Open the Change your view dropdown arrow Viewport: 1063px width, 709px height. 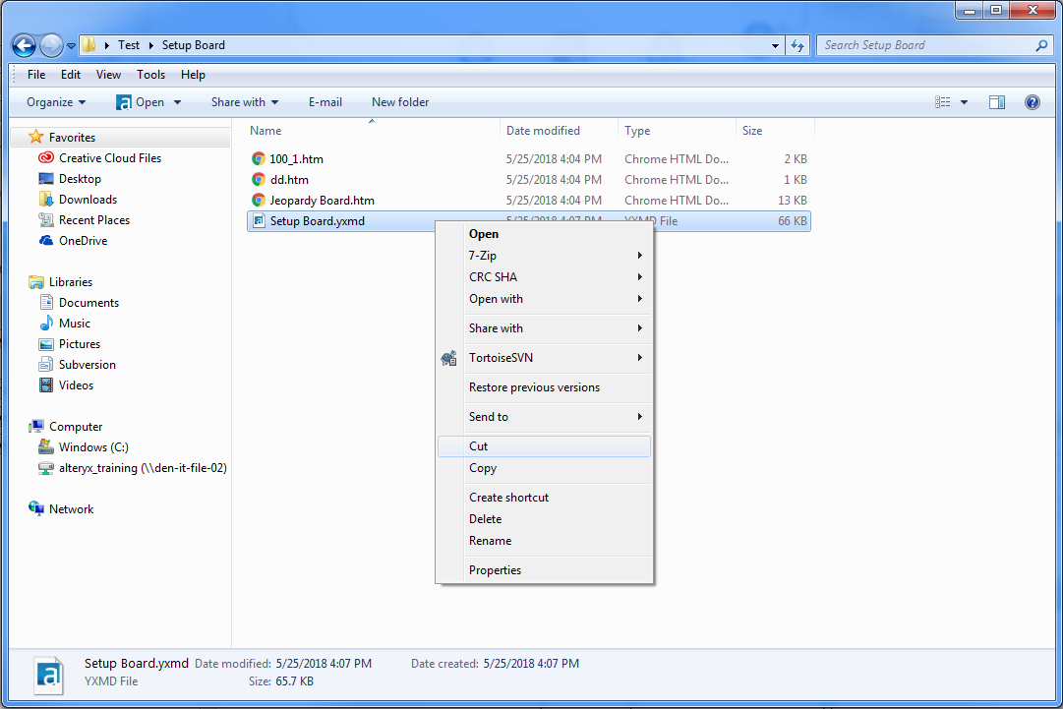(964, 102)
